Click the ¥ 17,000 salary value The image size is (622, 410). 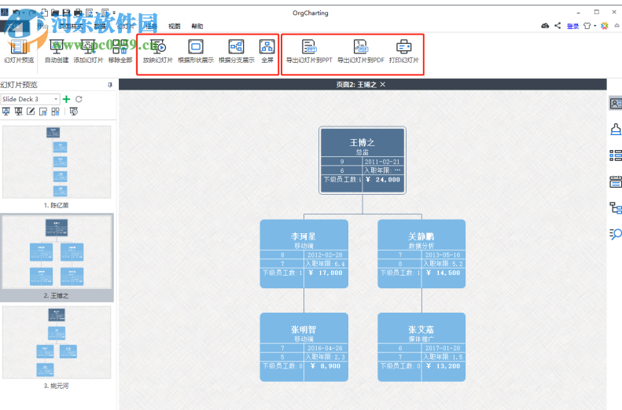(x=326, y=273)
